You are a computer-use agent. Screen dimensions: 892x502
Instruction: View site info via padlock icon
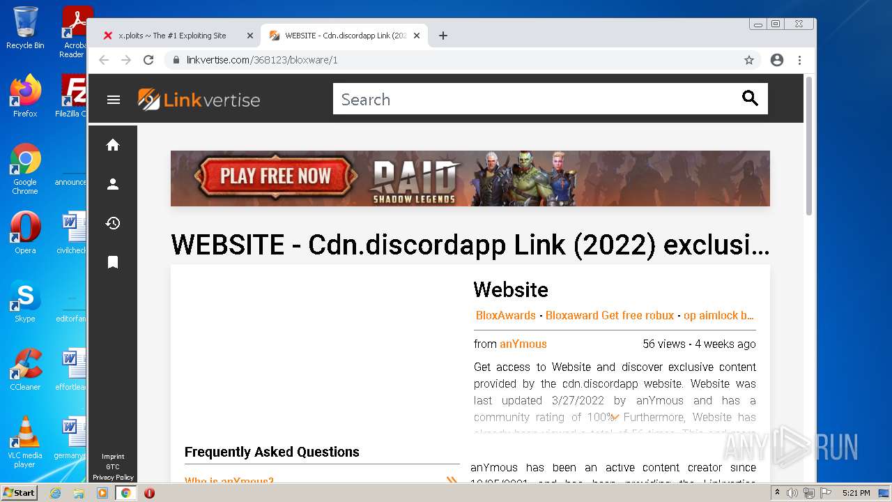(176, 60)
